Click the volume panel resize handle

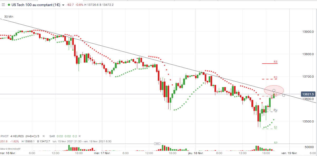click(157, 144)
